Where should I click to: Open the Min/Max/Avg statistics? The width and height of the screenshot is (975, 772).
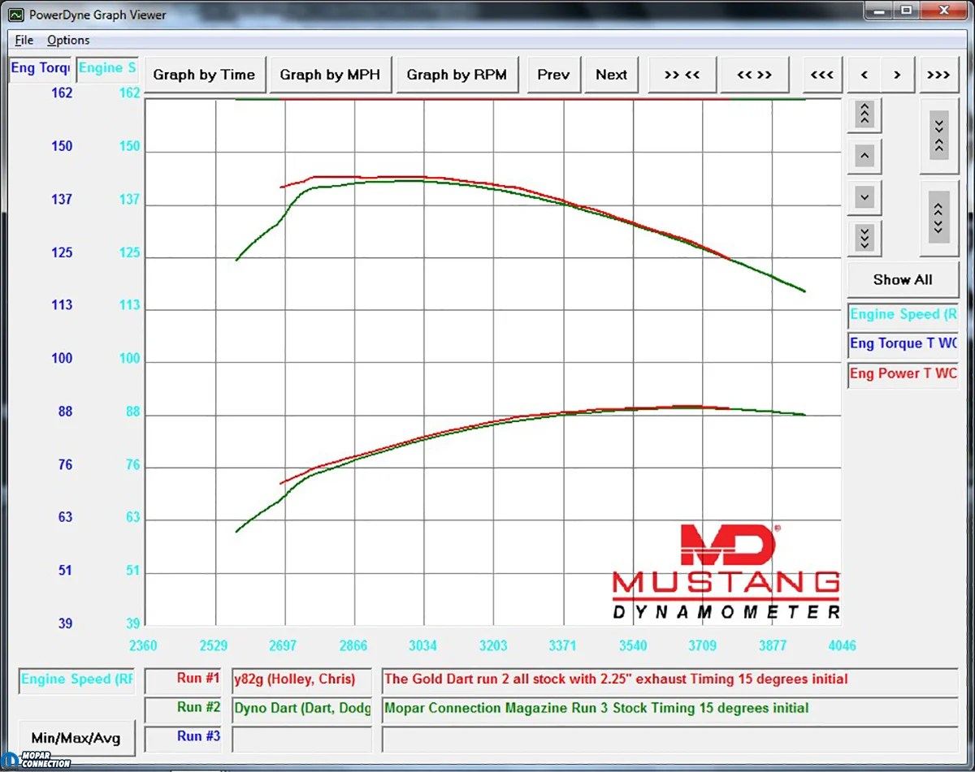coord(76,738)
